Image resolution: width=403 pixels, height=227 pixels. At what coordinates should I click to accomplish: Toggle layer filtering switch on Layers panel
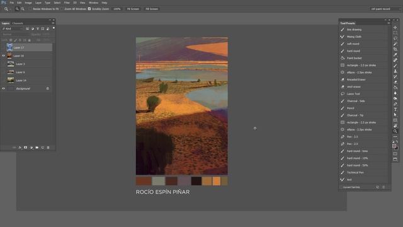[54, 28]
